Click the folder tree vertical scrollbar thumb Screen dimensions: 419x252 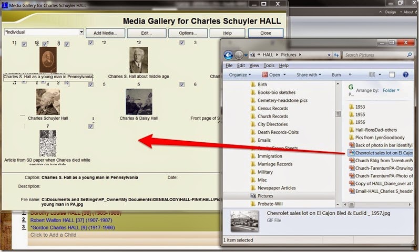click(338, 114)
